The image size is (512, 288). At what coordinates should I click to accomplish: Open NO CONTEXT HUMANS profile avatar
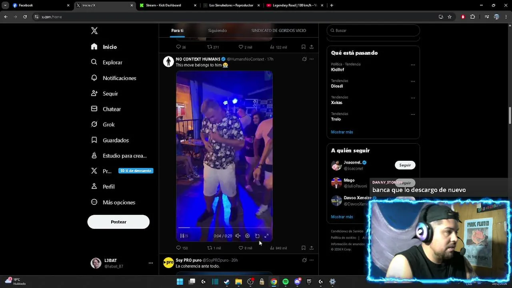click(x=168, y=61)
